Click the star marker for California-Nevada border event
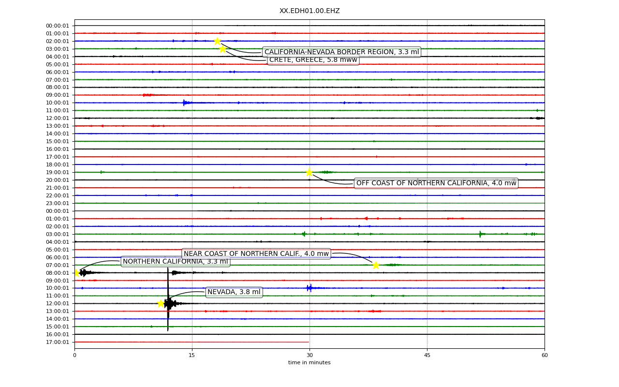 pyautogui.click(x=217, y=41)
